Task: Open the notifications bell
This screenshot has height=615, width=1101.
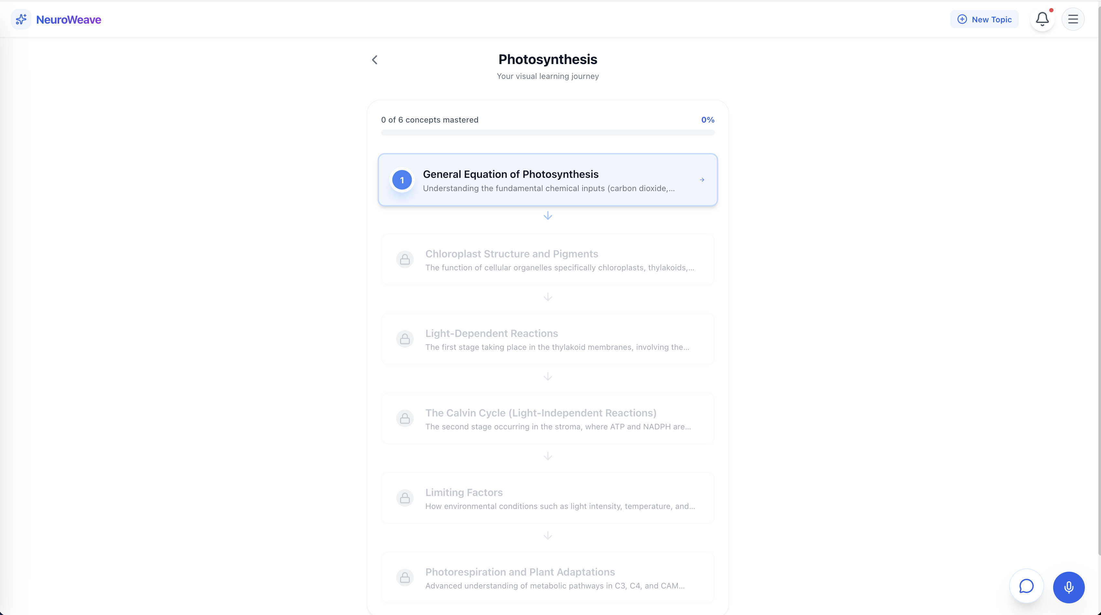Action: click(x=1042, y=19)
